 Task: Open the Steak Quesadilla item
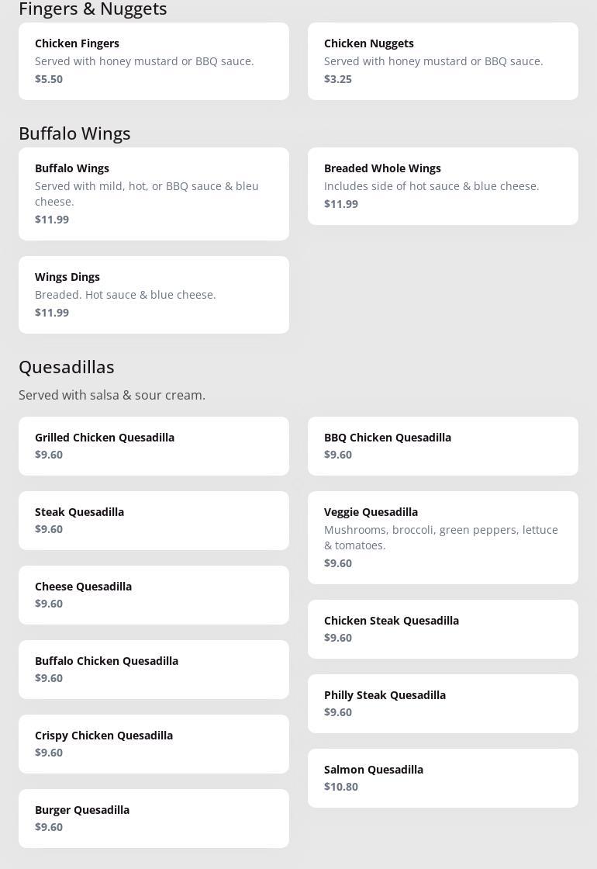(154, 521)
